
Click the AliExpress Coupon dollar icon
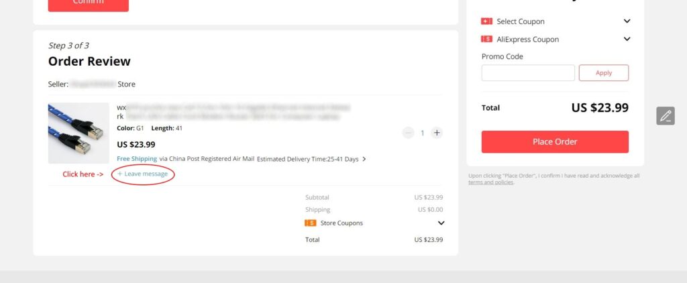486,40
